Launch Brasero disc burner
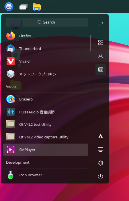The height and width of the screenshot is (201, 129). point(46,99)
